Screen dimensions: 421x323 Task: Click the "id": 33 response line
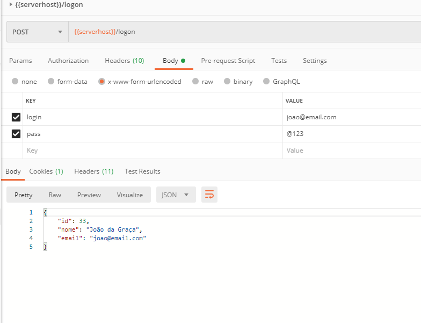73,221
